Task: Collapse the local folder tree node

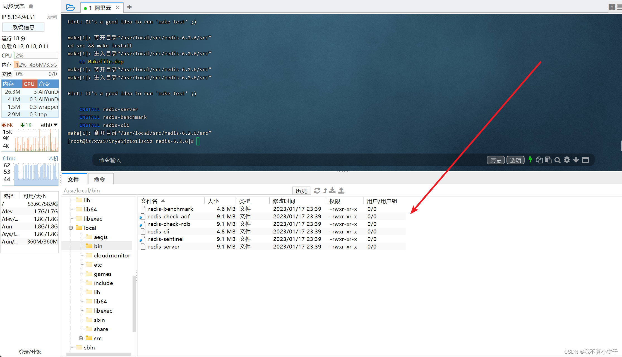Action: click(x=71, y=228)
